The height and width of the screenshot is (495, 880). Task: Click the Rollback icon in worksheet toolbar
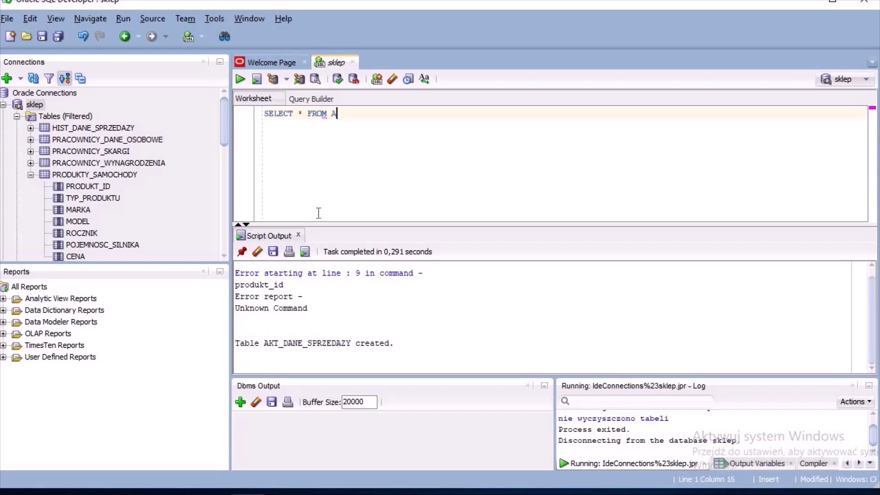(354, 79)
